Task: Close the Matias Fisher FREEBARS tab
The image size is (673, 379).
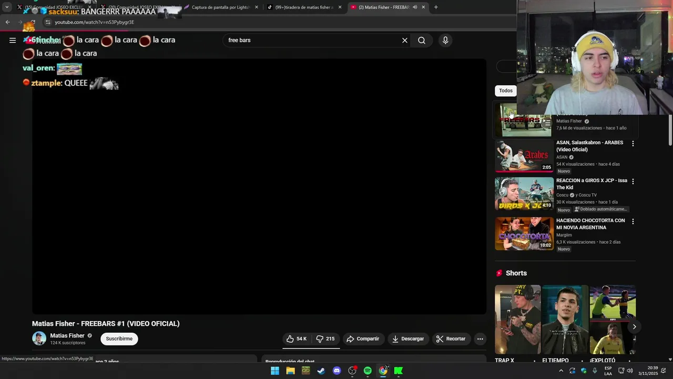Action: point(423,7)
